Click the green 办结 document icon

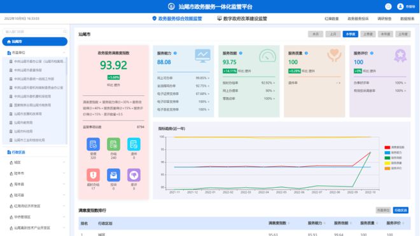pos(113,144)
